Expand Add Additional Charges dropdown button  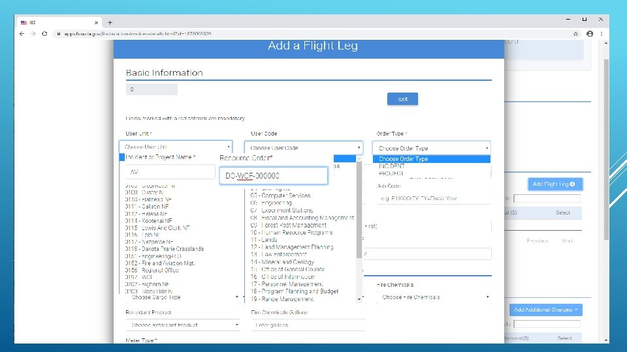point(545,310)
